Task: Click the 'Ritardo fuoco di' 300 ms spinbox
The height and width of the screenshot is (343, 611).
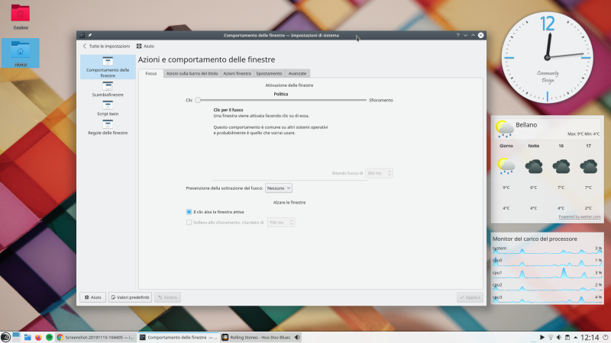Action: (379, 173)
